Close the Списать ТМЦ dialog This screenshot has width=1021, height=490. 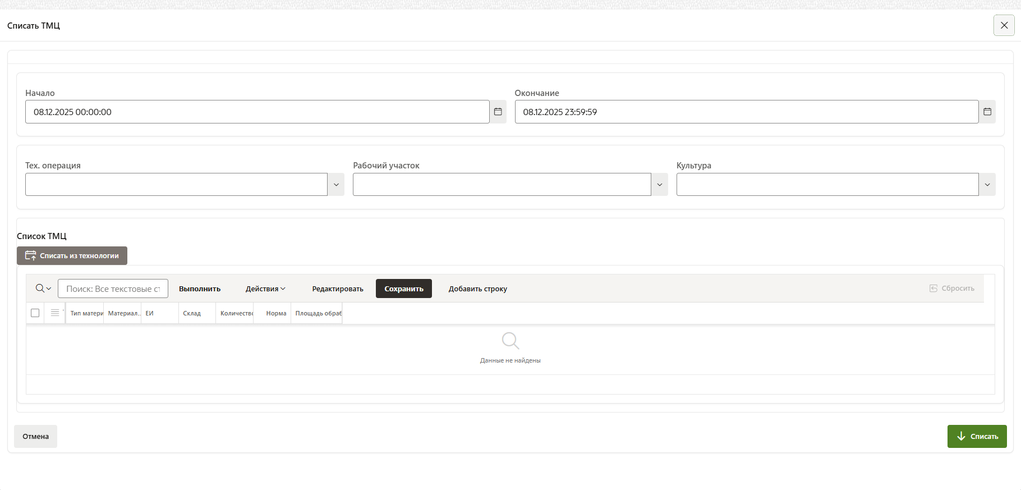tap(1004, 25)
